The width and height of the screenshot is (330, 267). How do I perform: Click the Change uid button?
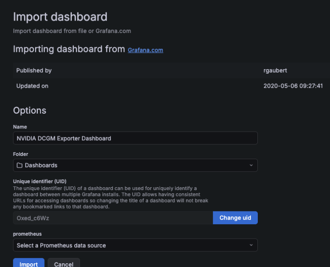(235, 218)
